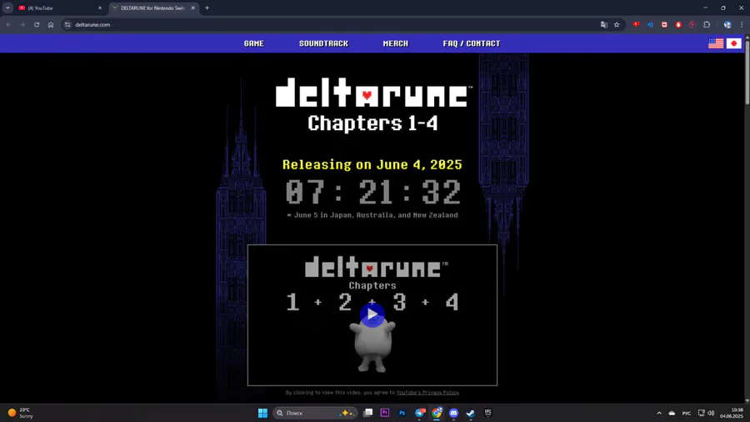Open Steam from the taskbar
The width and height of the screenshot is (750, 422).
click(x=471, y=413)
